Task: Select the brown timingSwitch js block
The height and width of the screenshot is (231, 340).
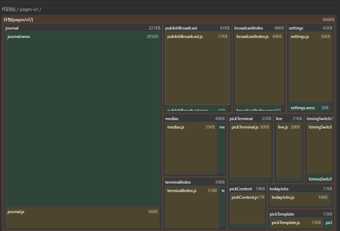Action: [x=319, y=148]
